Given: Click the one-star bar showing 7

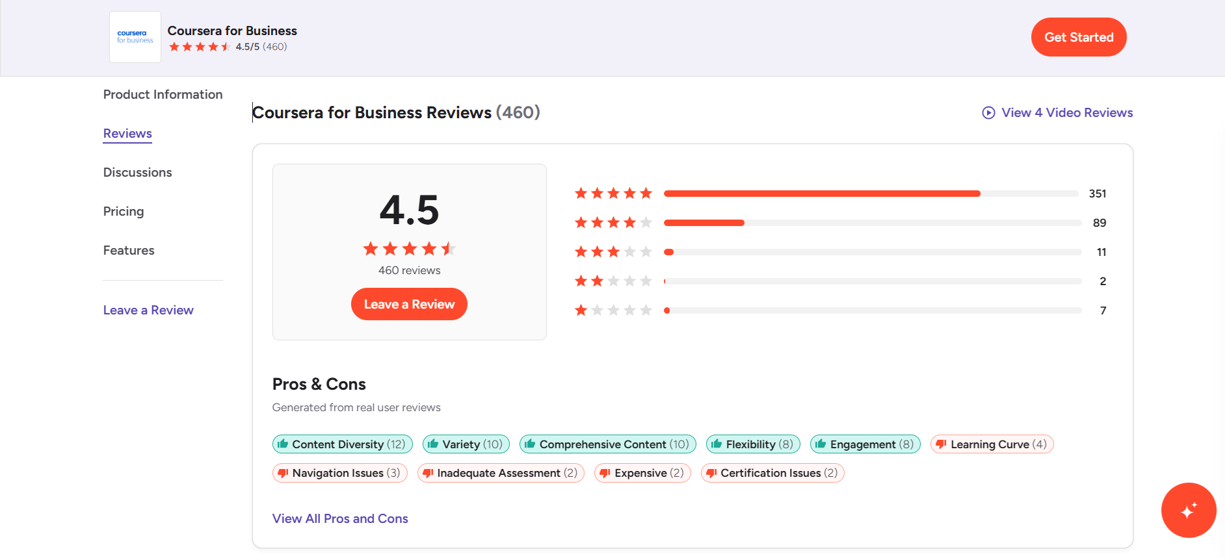Looking at the screenshot, I should tap(873, 311).
